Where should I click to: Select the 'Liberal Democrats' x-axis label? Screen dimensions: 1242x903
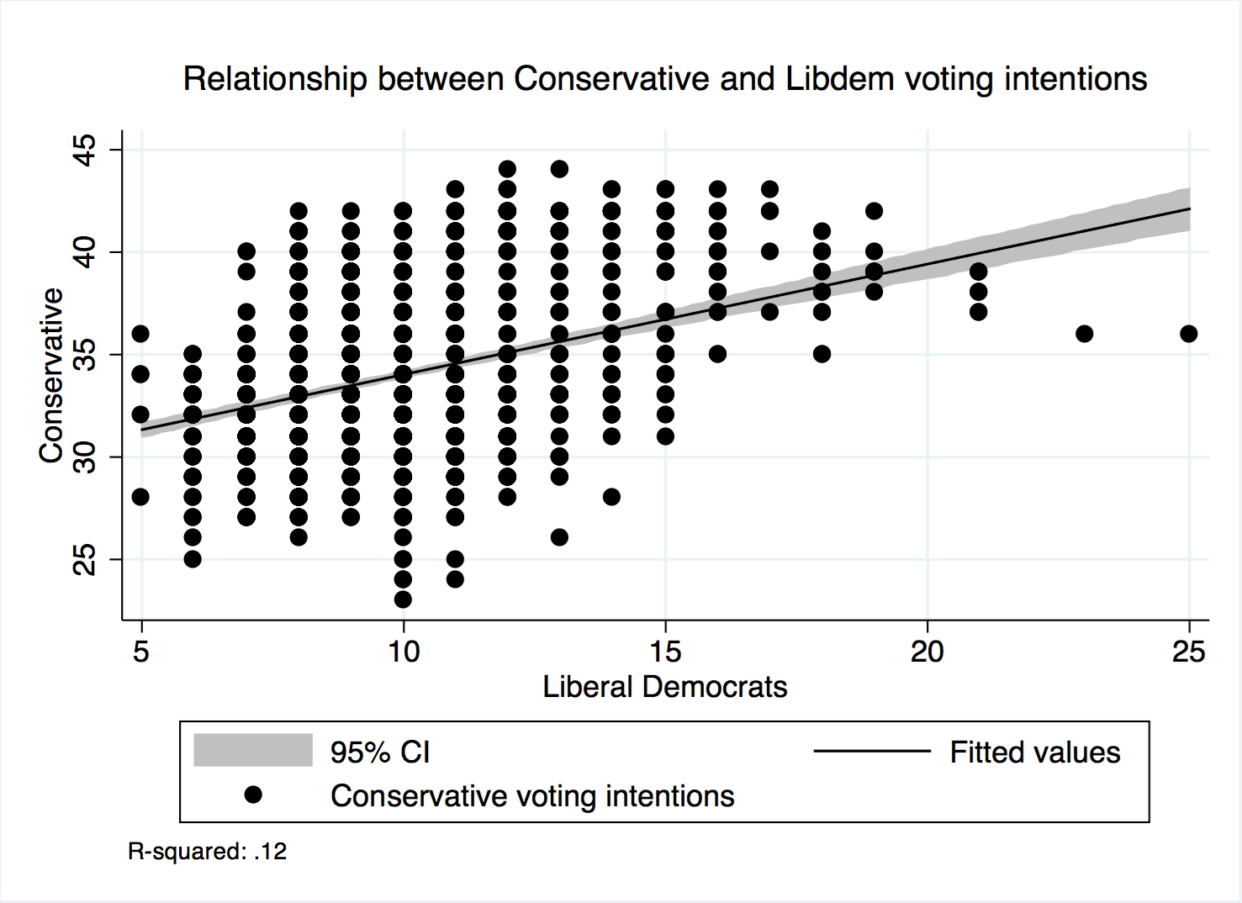(x=664, y=687)
